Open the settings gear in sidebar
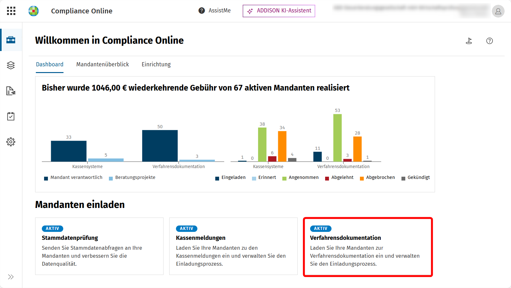Image resolution: width=511 pixels, height=288 pixels. [11, 142]
